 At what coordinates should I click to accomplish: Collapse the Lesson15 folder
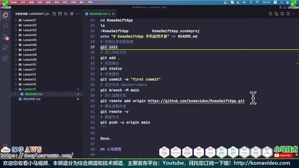coord(16,89)
